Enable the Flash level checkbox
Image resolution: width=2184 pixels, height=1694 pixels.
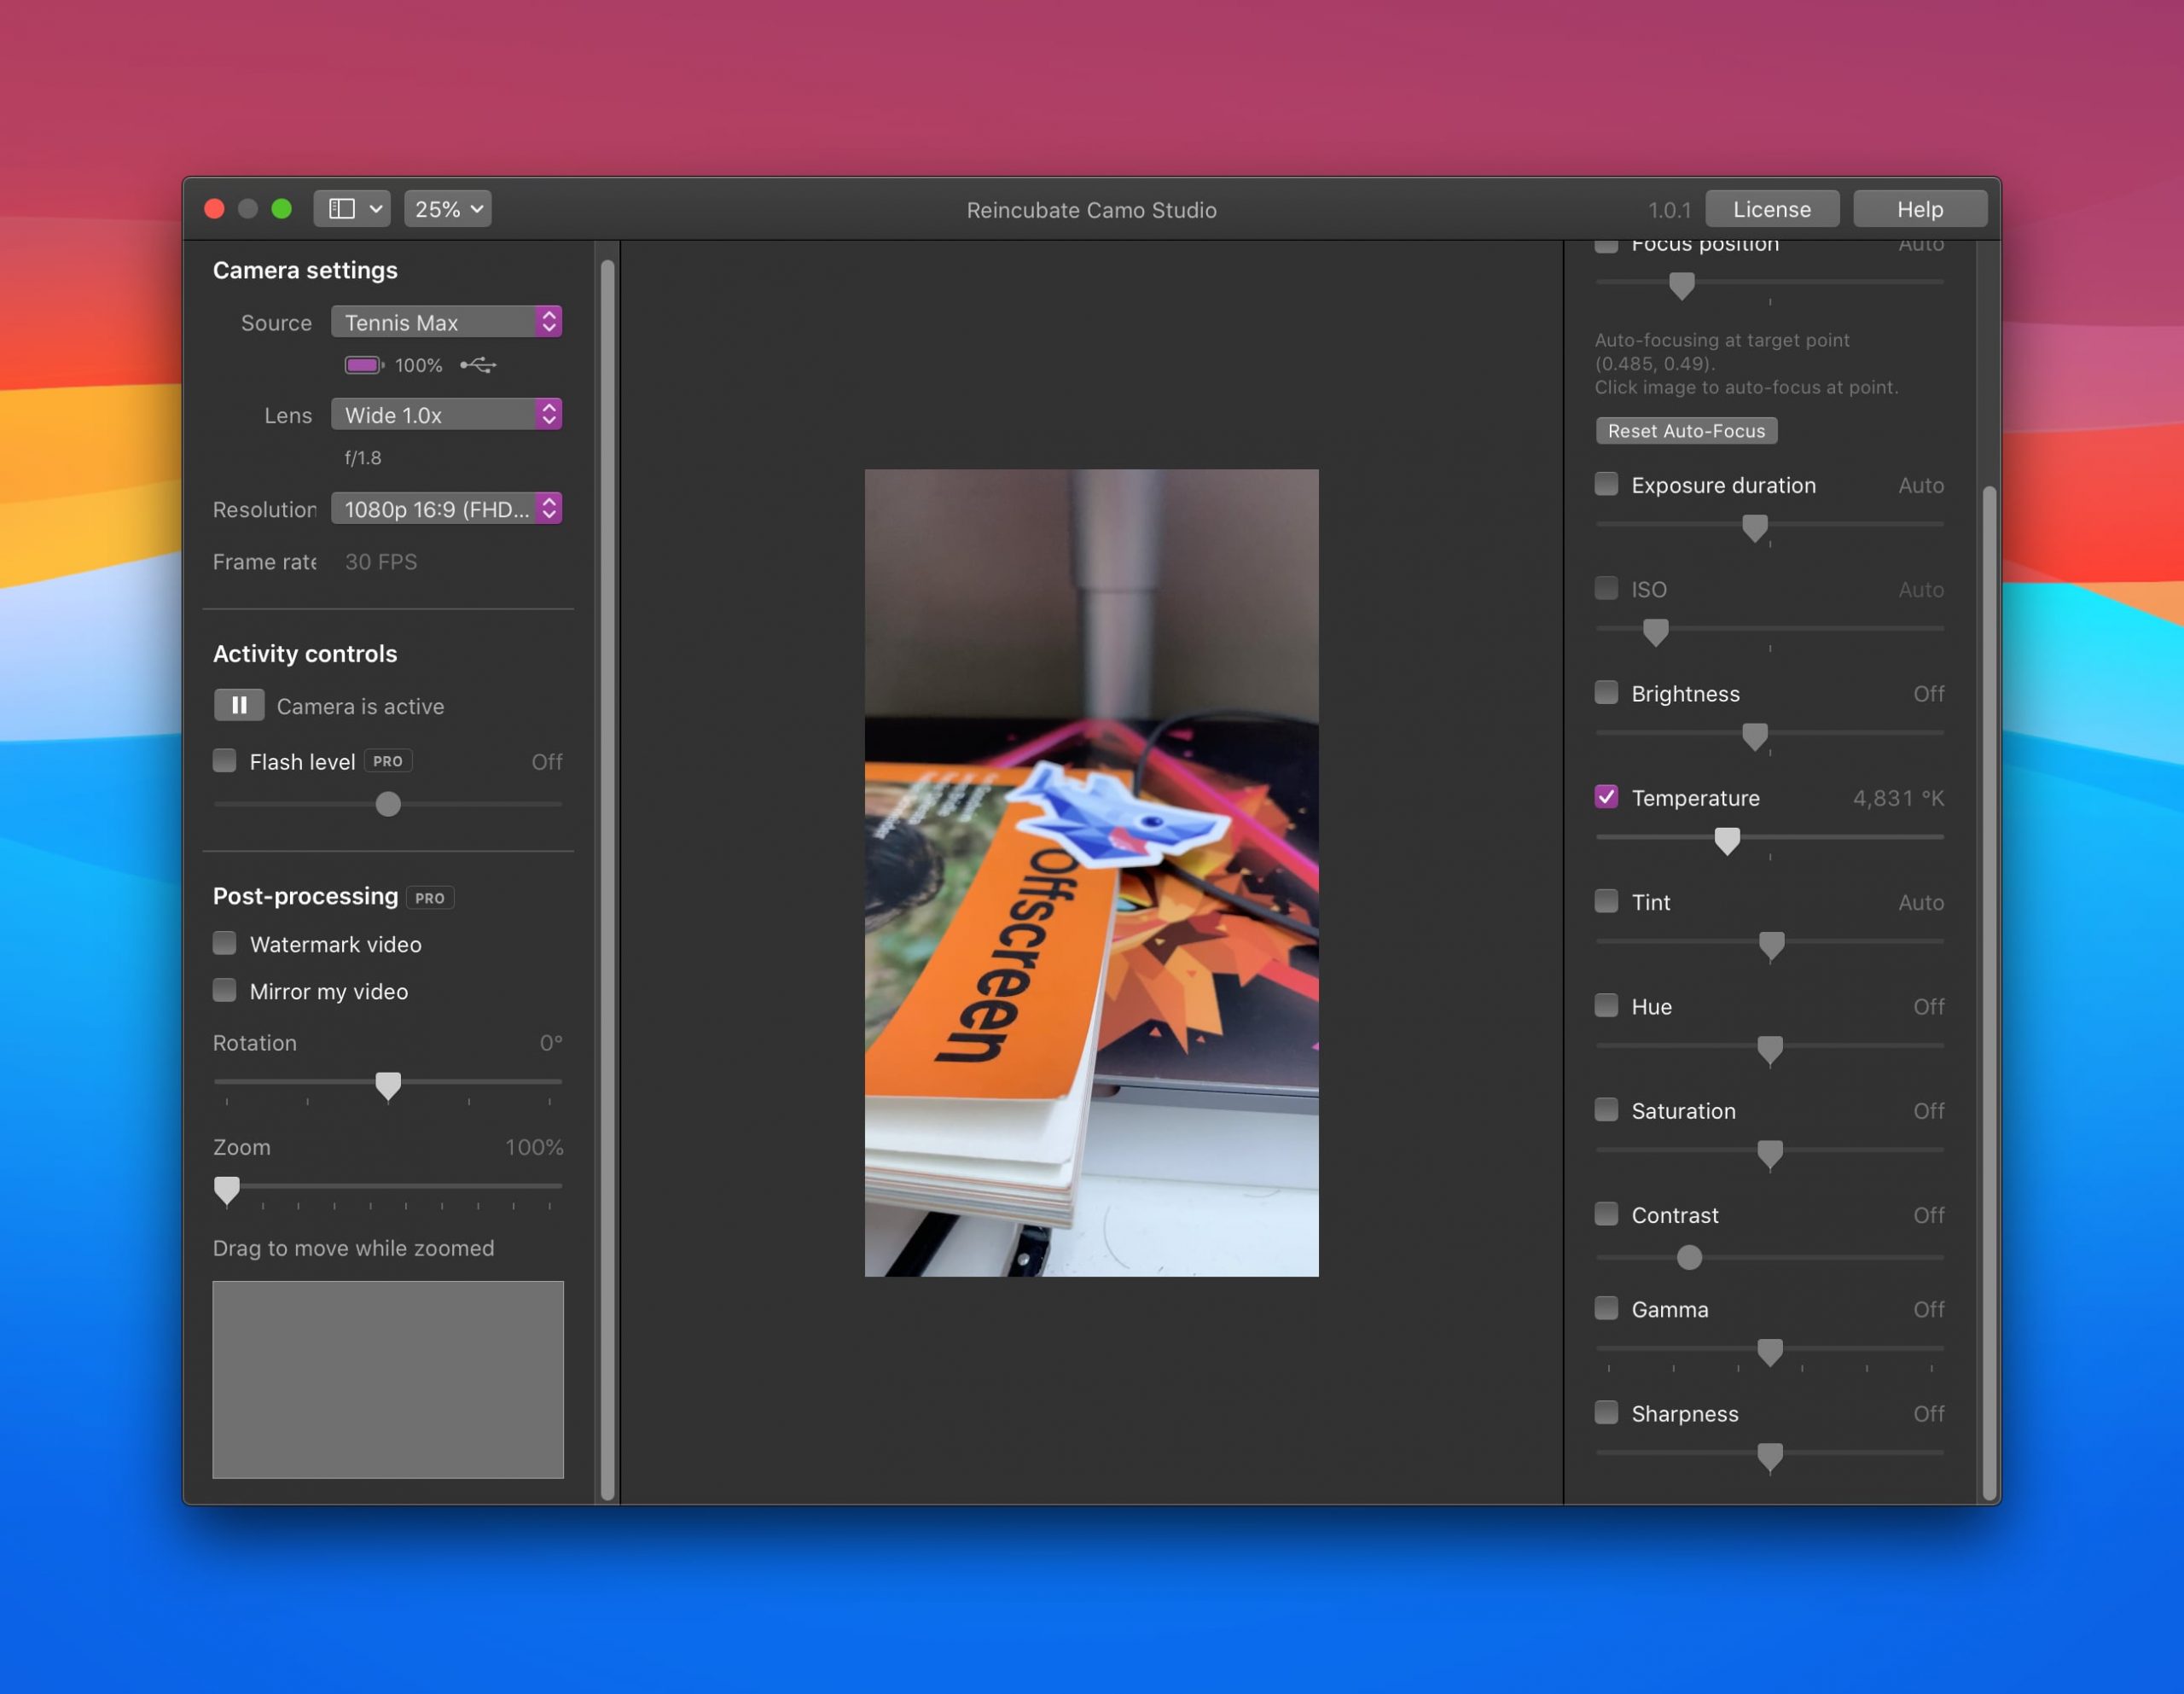click(x=225, y=760)
